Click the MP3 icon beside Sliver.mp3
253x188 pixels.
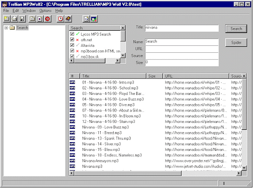point(72,144)
